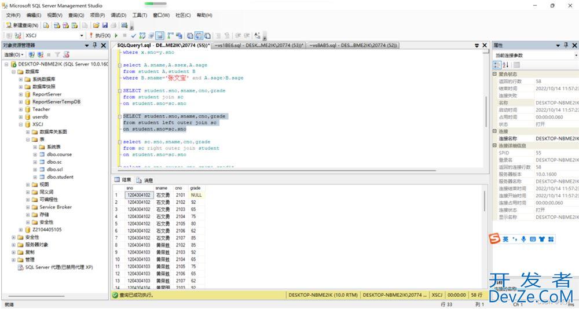Click the Object Explorer filter funnel icon
This screenshot has height=309, width=579.
[57, 54]
